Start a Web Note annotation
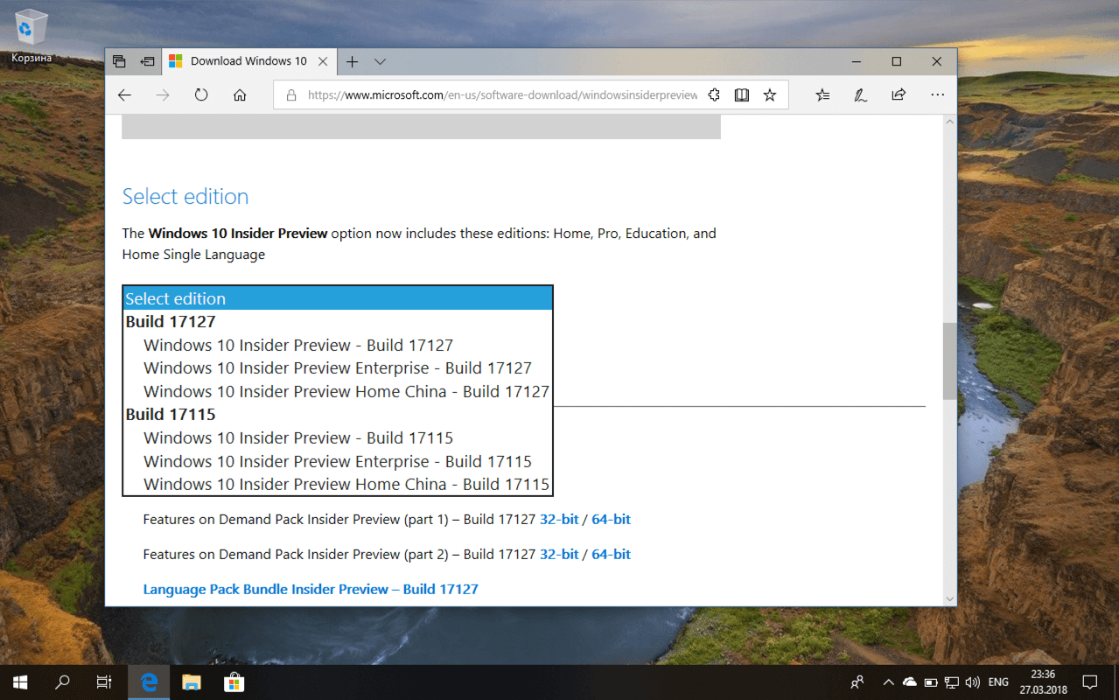 [x=860, y=94]
